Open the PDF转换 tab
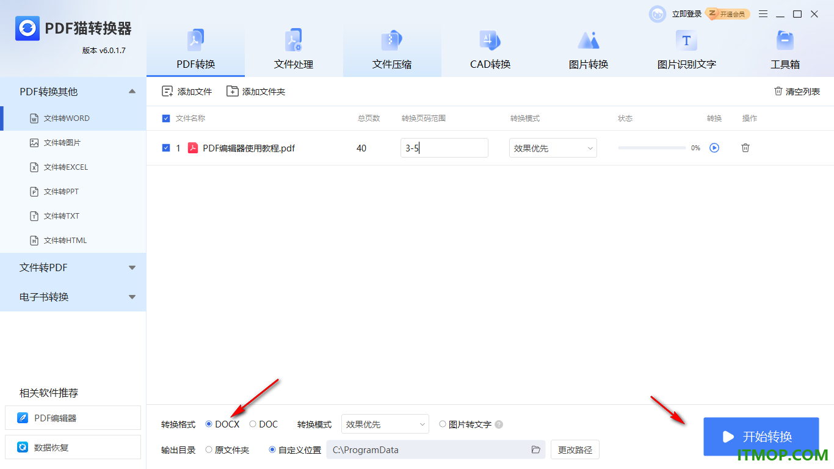 [x=195, y=51]
